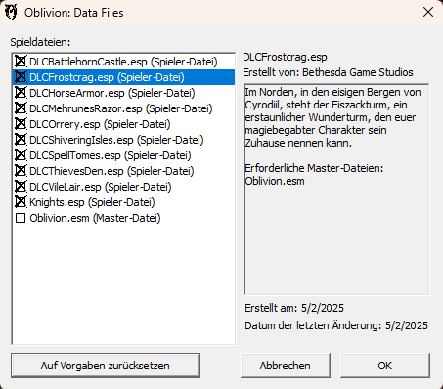This screenshot has width=443, height=389.
Task: Click the Abbrechen button
Action: tap(286, 366)
